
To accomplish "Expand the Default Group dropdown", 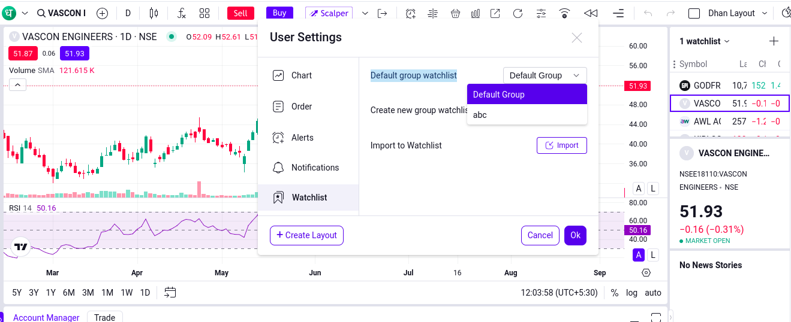I will point(545,75).
